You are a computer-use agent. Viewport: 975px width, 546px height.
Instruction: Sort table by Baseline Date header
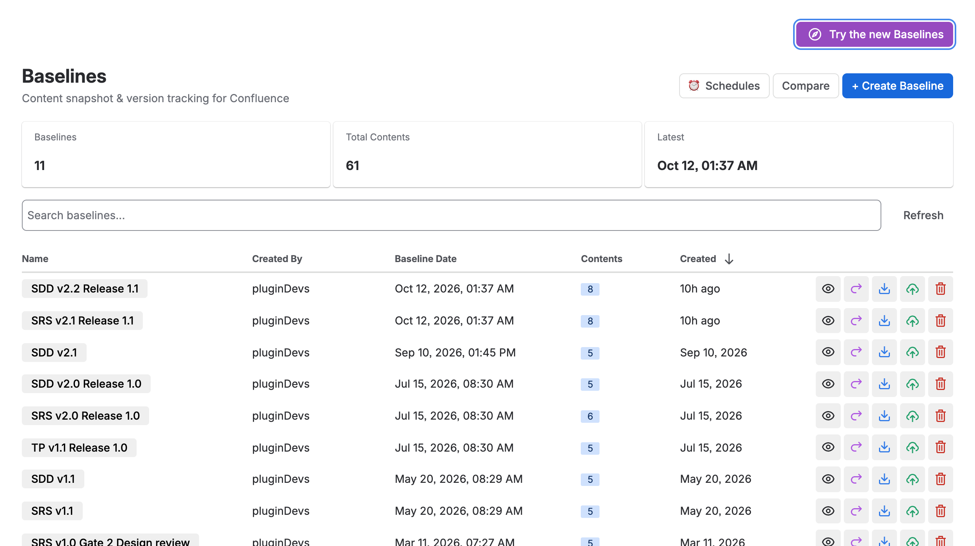(x=425, y=259)
